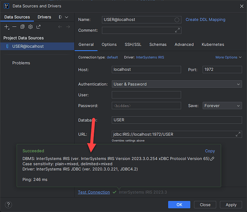The width and height of the screenshot is (247, 212).
Task: Duplicate the selected data source
Action: pos(22,27)
